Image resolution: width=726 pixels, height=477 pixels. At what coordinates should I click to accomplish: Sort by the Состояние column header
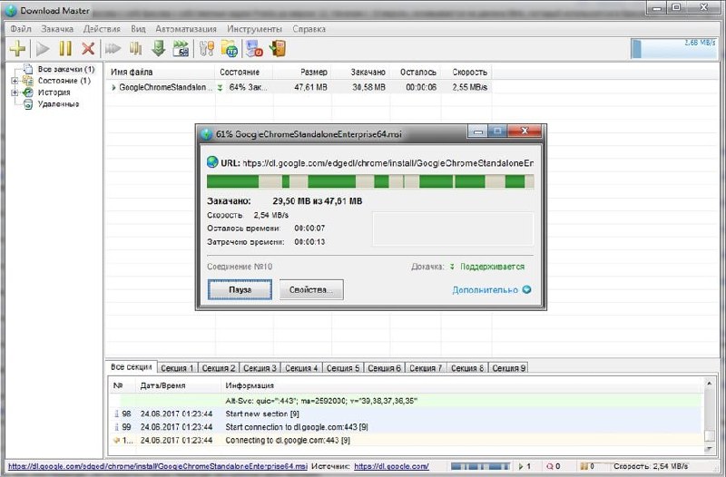click(244, 73)
